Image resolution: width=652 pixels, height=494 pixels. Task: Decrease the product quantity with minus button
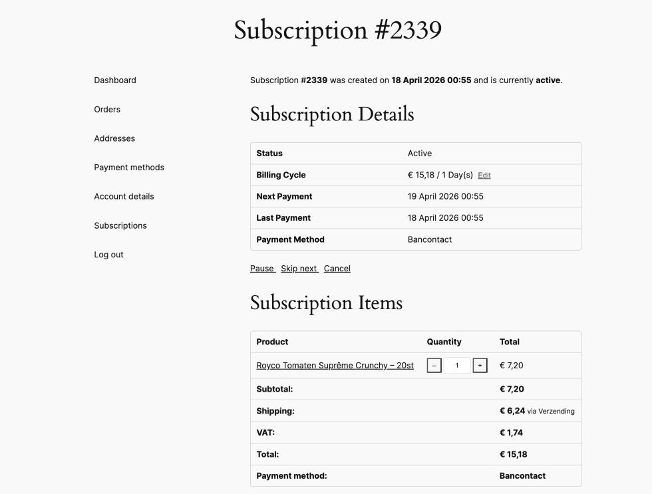point(434,366)
